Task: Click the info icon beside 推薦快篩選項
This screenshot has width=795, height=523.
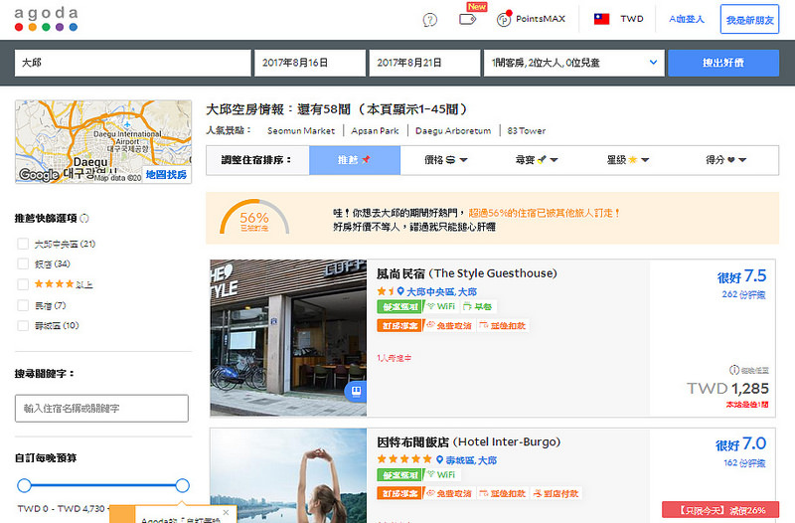Action: point(84,218)
